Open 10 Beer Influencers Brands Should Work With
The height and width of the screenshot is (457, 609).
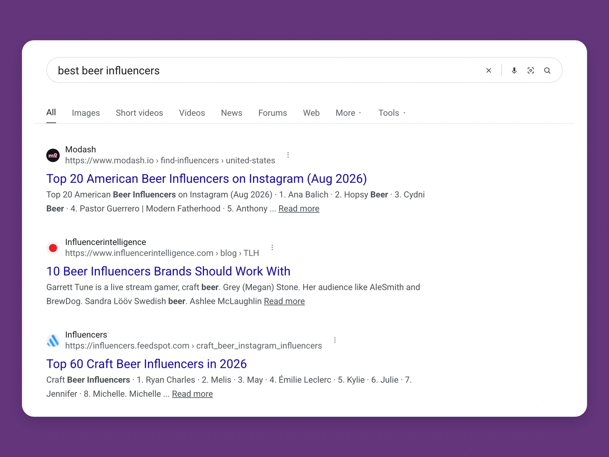(x=168, y=271)
